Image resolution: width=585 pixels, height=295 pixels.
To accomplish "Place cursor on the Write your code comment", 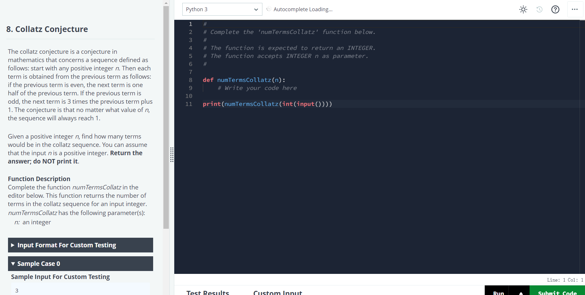I will (257, 88).
